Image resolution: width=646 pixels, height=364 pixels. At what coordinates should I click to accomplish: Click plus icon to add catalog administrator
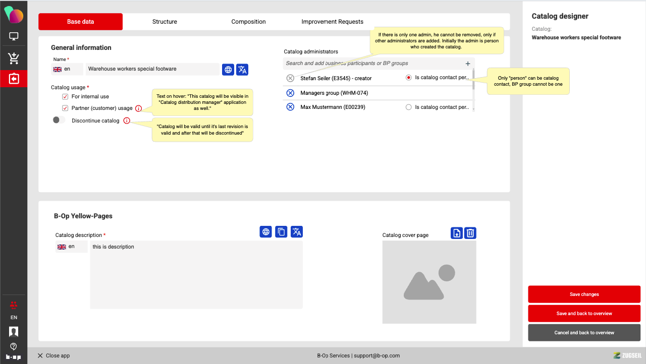[x=468, y=64]
